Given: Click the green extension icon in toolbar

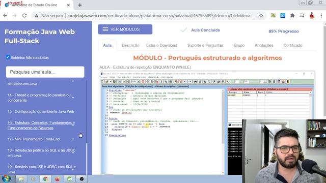Looking at the screenshot, I should point(273,16).
